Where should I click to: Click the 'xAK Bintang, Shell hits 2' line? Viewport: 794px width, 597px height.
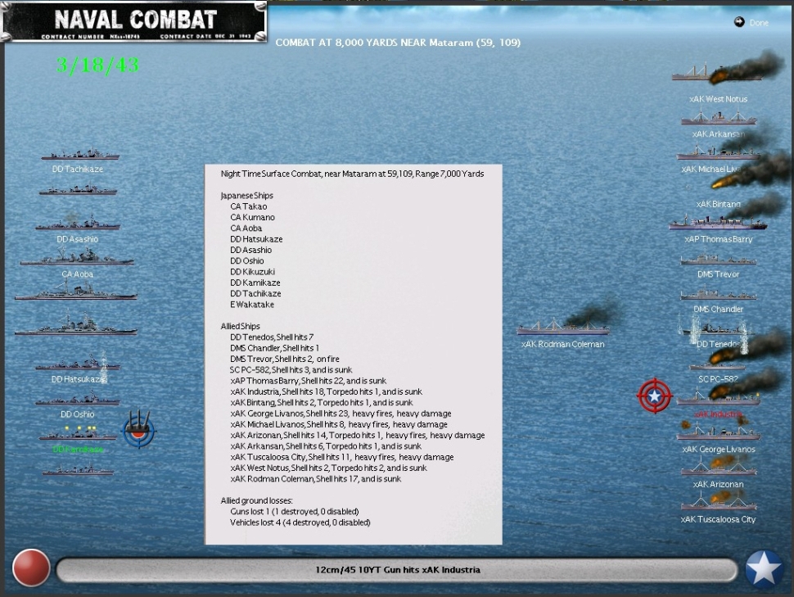point(322,402)
